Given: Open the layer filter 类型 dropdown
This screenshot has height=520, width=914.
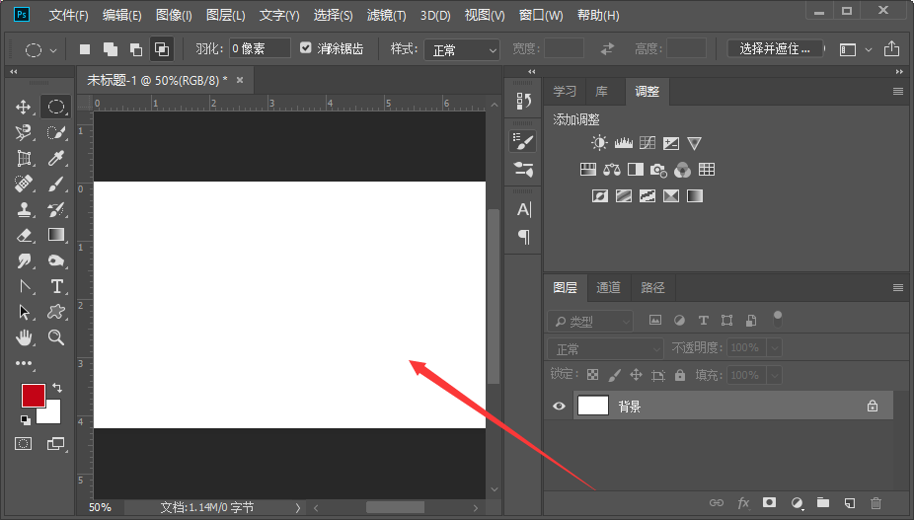Looking at the screenshot, I should pos(590,322).
